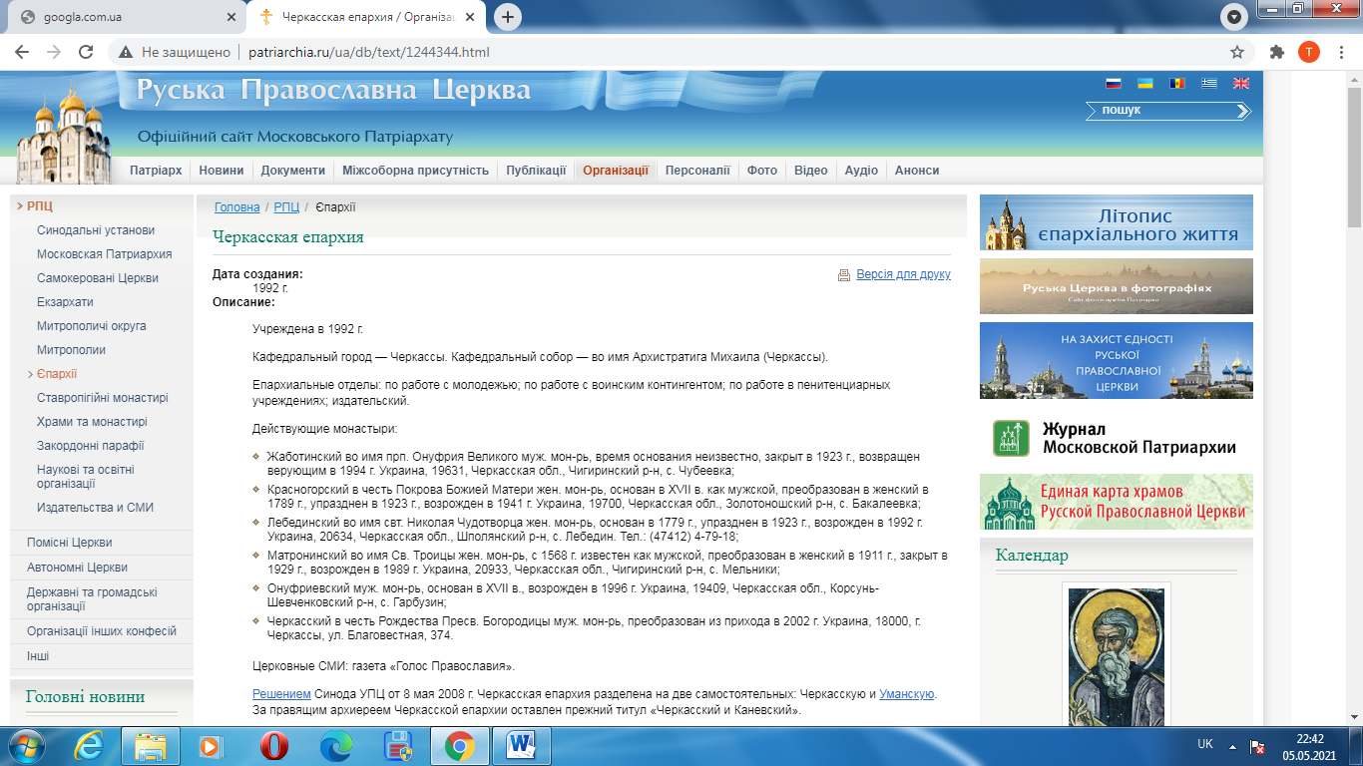The width and height of the screenshot is (1363, 766).
Task: Close the googla.com.ua tab
Action: (230, 17)
